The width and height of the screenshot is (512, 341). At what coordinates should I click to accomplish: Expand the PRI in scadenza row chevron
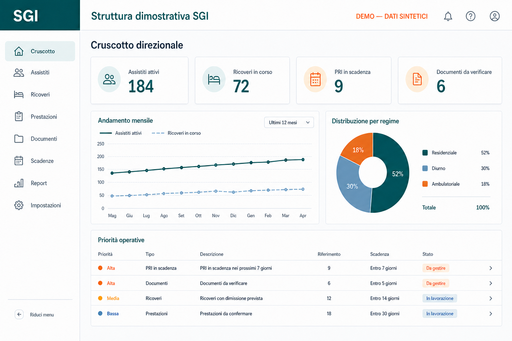coord(491,268)
